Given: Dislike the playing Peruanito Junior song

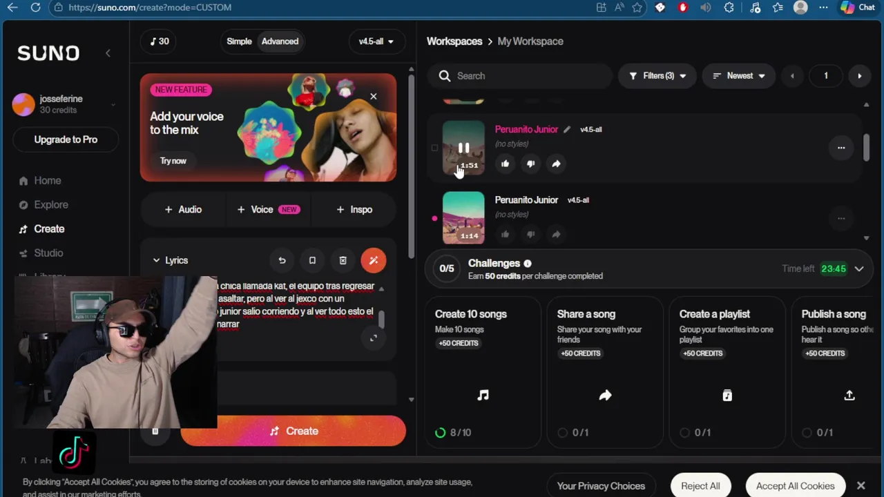Looking at the screenshot, I should pyautogui.click(x=530, y=164).
